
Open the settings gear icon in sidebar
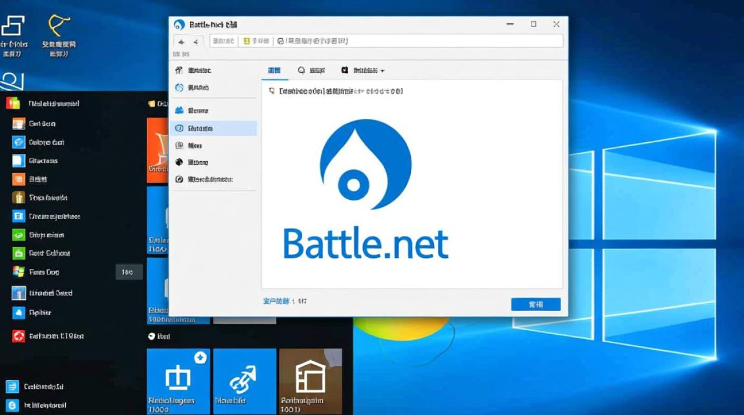pos(178,179)
